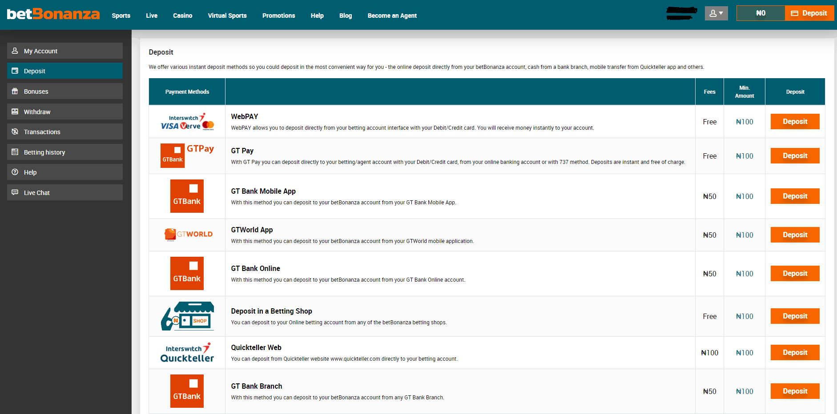This screenshot has width=837, height=414.
Task: Click the GTPay logo
Action: tap(187, 155)
